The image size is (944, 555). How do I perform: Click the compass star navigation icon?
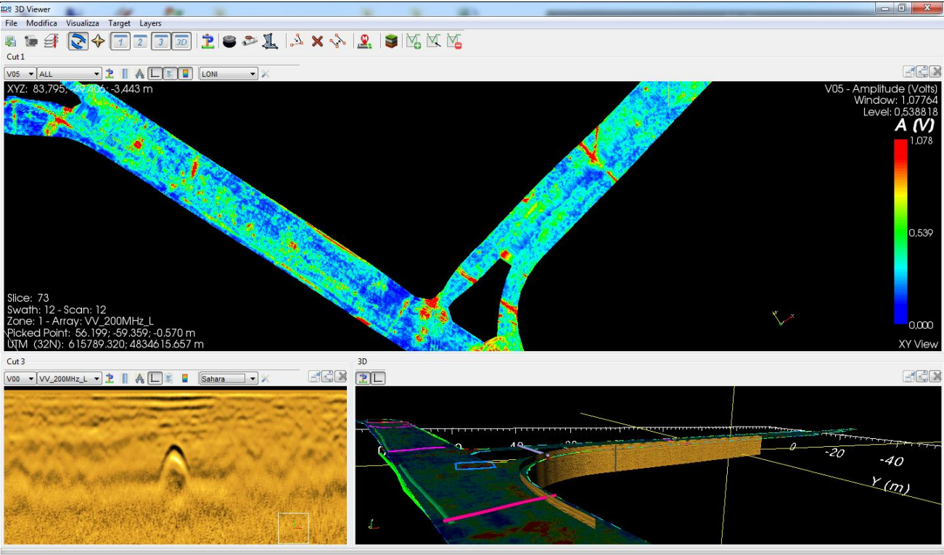[x=98, y=42]
